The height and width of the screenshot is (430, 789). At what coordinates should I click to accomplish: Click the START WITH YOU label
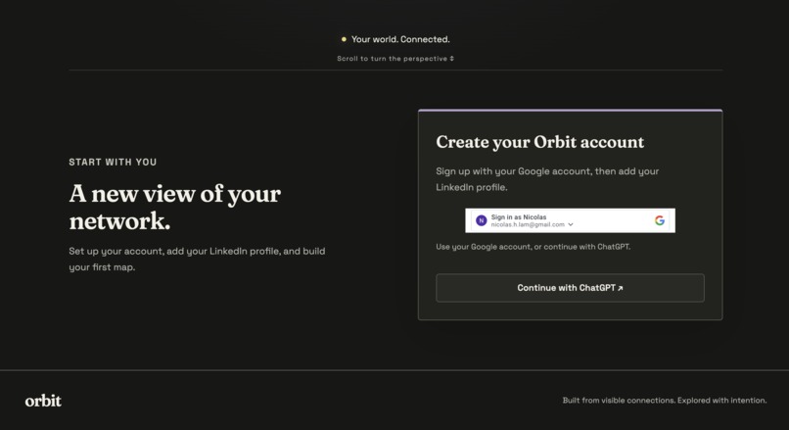(113, 163)
